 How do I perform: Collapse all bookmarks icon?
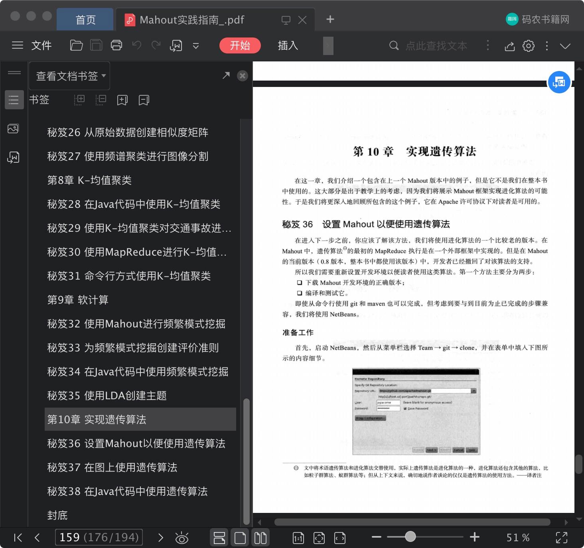101,100
